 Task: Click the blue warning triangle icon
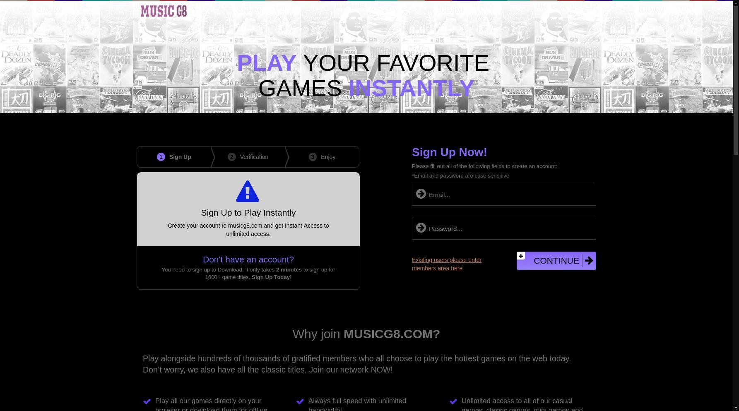click(248, 191)
